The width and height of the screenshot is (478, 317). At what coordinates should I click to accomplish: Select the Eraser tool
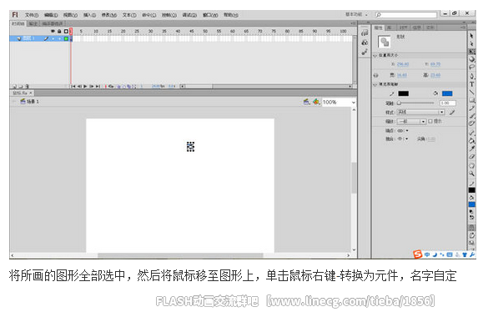point(471,156)
